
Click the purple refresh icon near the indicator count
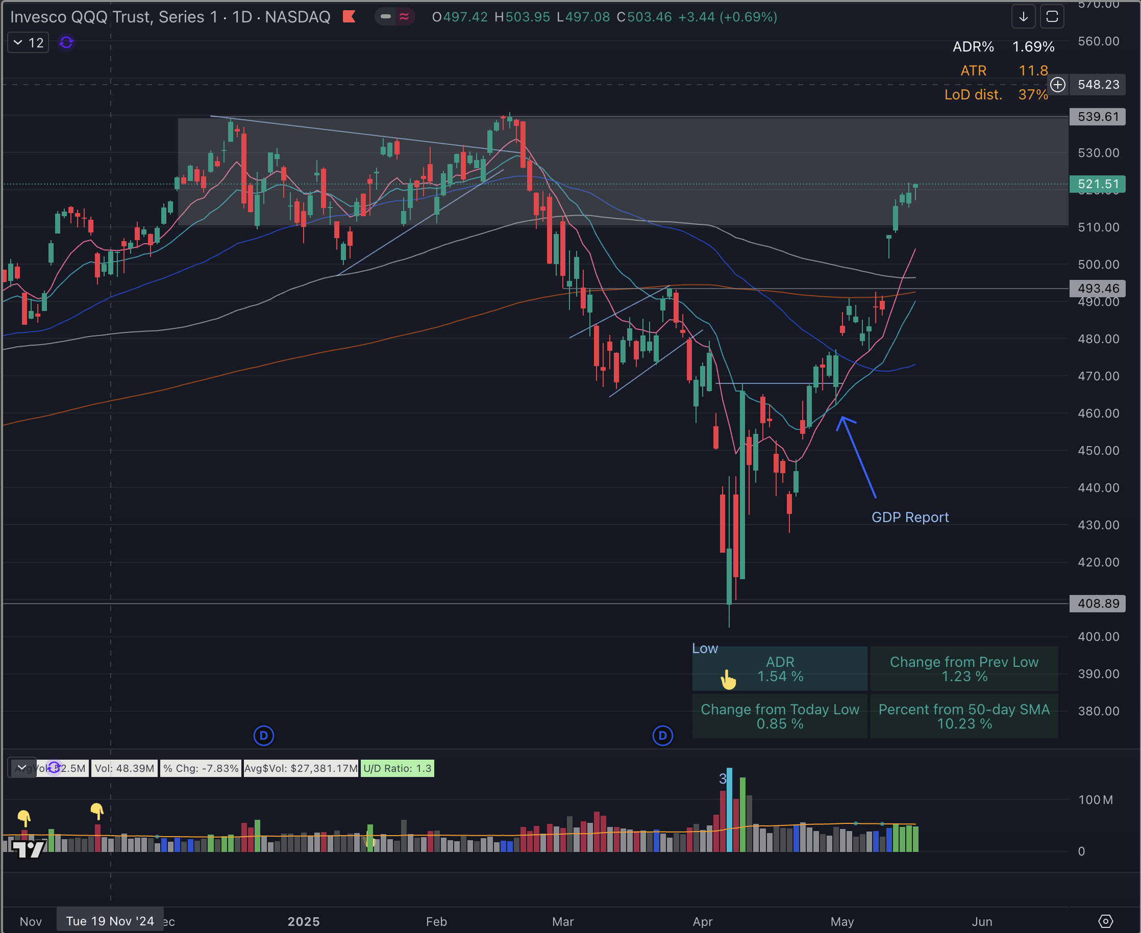click(66, 42)
